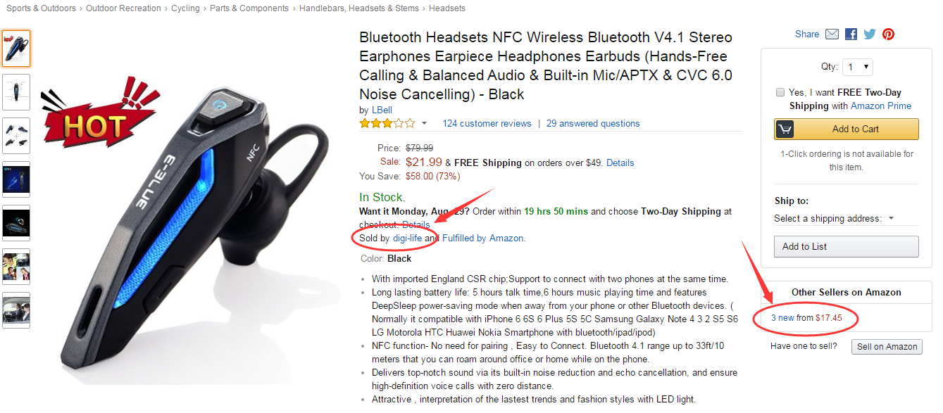Share product on Twitter

870,34
